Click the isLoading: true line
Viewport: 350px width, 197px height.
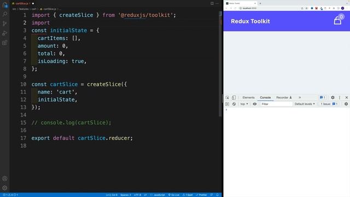tap(62, 61)
